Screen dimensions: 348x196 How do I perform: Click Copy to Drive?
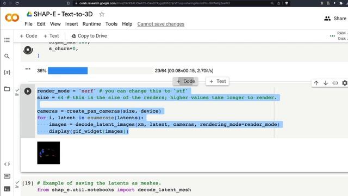coord(89,36)
